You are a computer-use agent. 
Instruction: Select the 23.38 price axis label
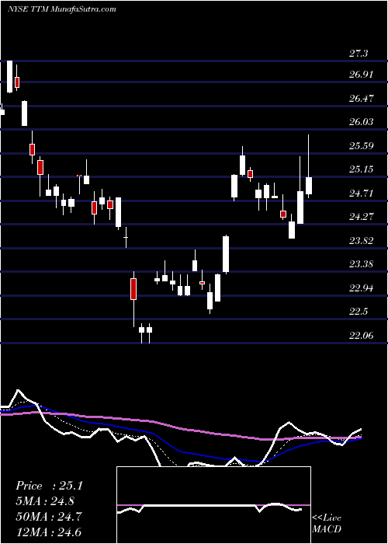pos(361,264)
